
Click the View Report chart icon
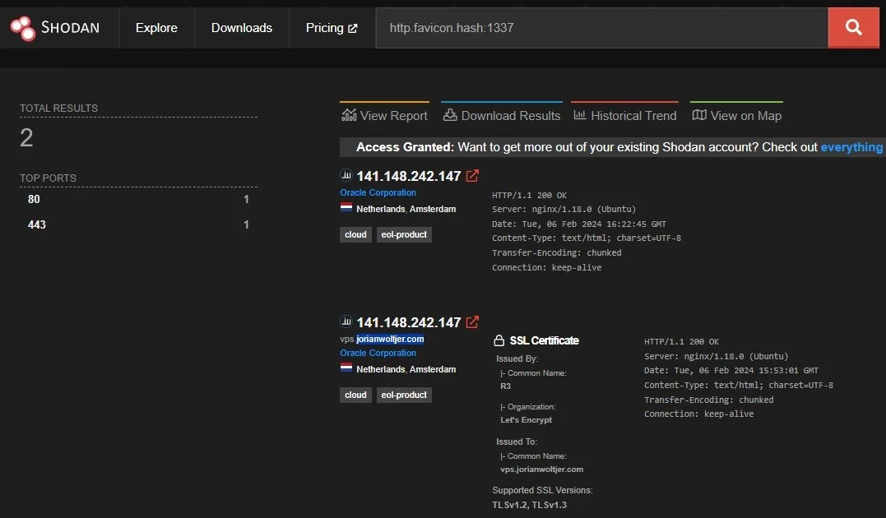[x=349, y=115]
